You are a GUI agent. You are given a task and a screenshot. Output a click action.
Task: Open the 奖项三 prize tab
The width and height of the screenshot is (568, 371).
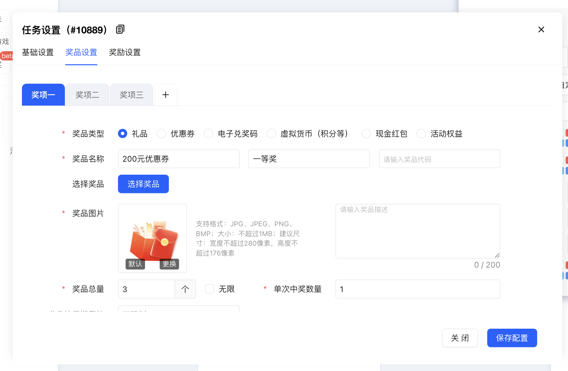131,95
